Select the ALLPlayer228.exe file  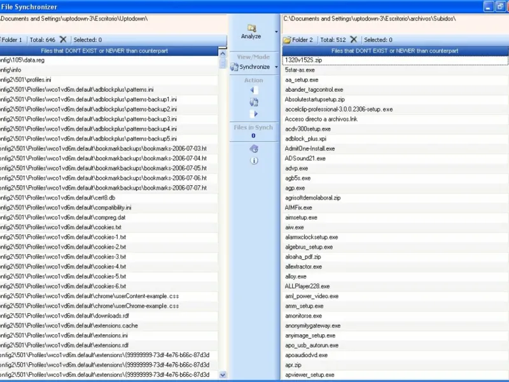[x=395, y=286]
